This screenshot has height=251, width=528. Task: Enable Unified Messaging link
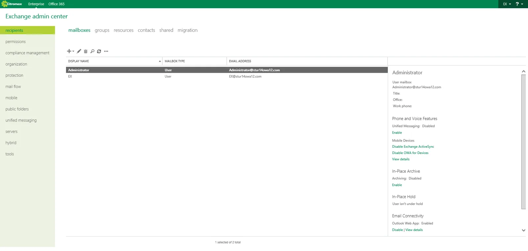pos(397,133)
